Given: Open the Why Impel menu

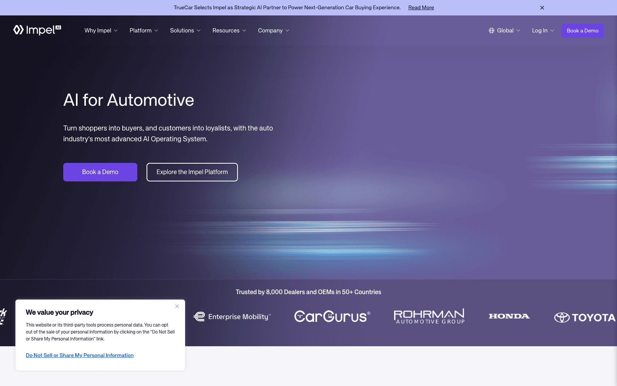Looking at the screenshot, I should (101, 30).
